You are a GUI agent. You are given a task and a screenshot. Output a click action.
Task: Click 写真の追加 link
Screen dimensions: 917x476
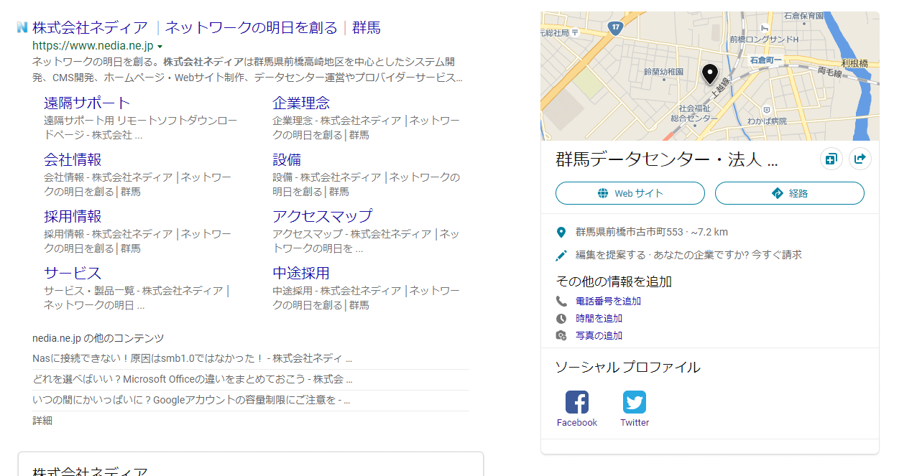pyautogui.click(x=599, y=336)
